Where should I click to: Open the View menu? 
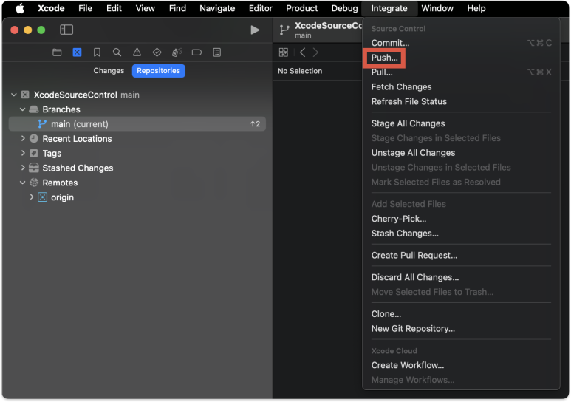click(x=146, y=8)
